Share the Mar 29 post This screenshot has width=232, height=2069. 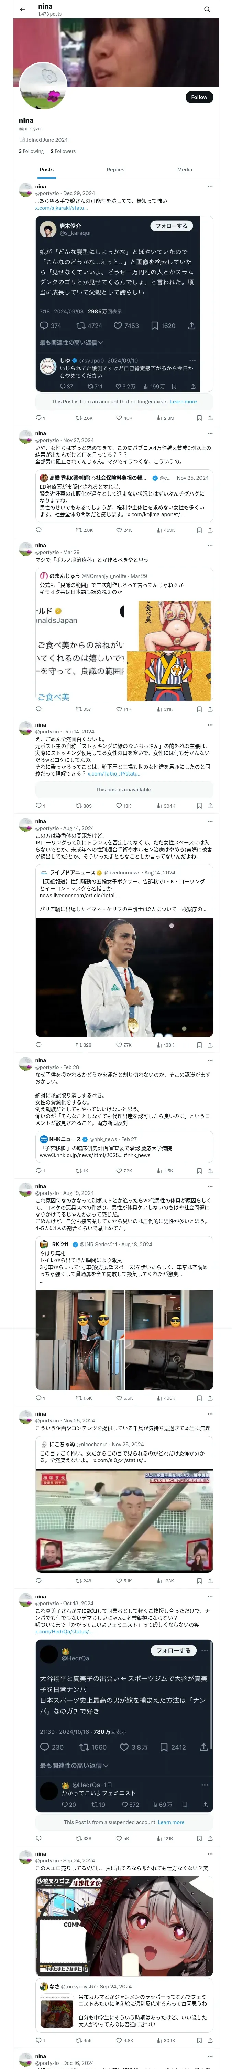[210, 709]
